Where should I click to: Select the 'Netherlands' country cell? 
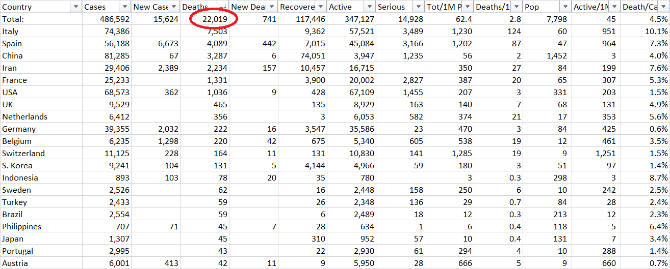point(41,116)
